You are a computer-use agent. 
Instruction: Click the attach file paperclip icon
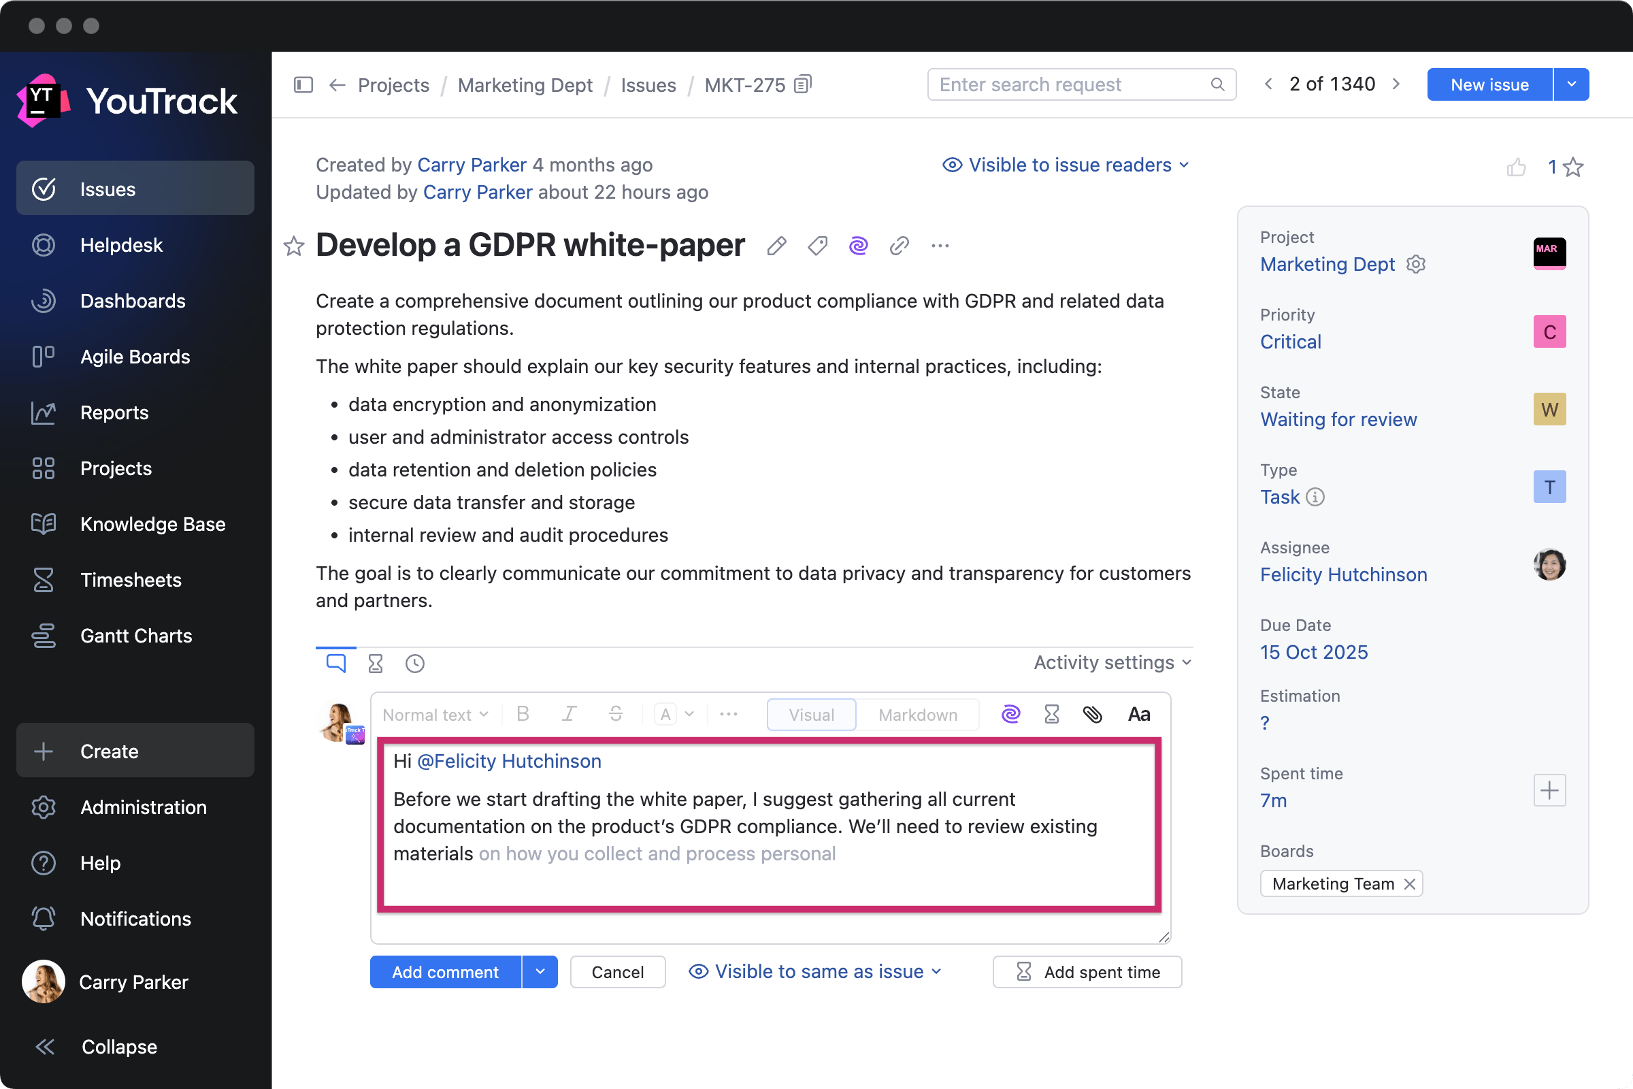[1092, 714]
